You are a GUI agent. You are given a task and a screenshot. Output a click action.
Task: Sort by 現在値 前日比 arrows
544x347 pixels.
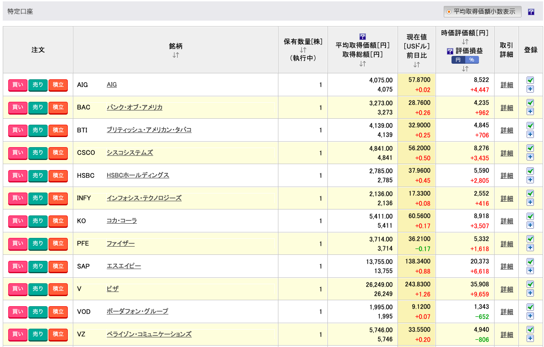click(417, 64)
